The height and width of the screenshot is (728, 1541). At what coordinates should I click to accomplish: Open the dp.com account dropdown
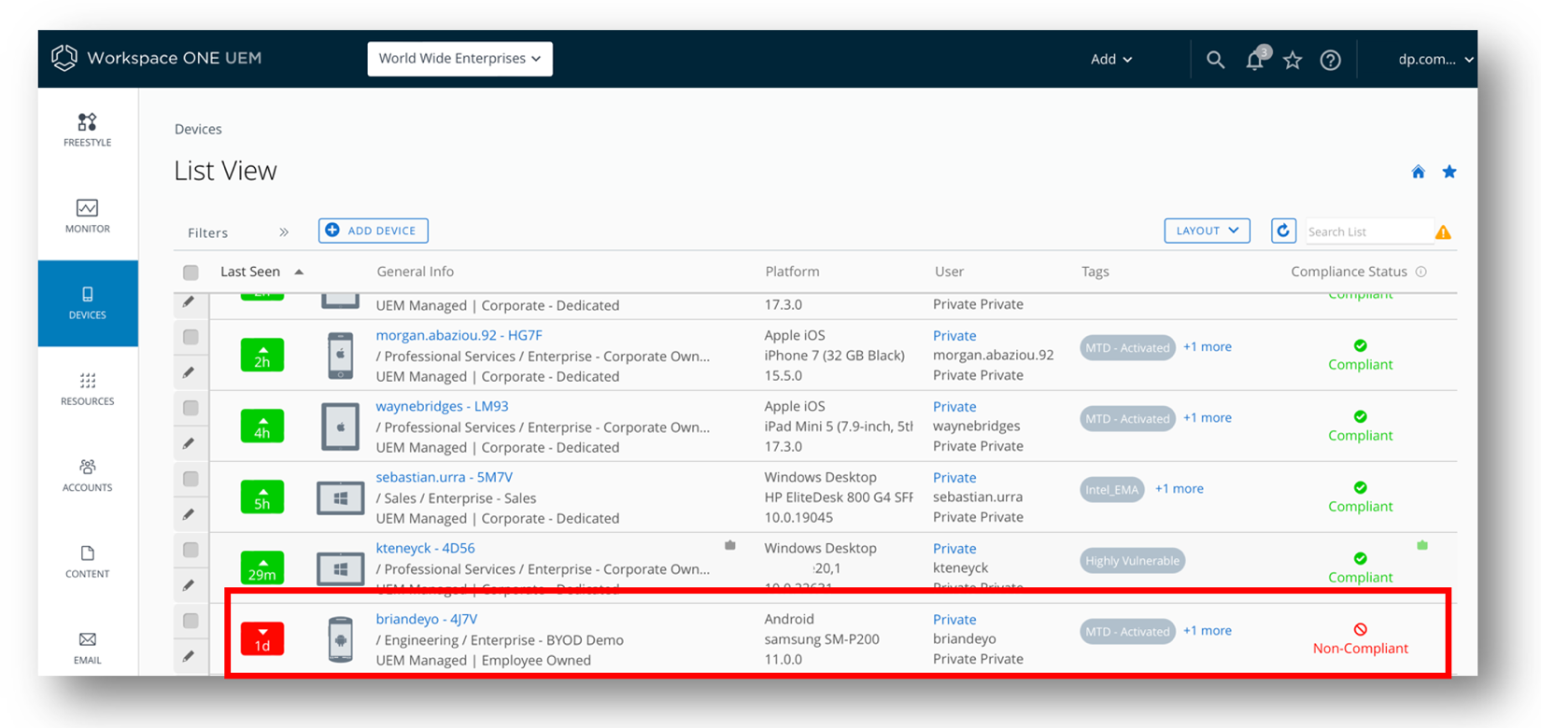coord(1435,60)
